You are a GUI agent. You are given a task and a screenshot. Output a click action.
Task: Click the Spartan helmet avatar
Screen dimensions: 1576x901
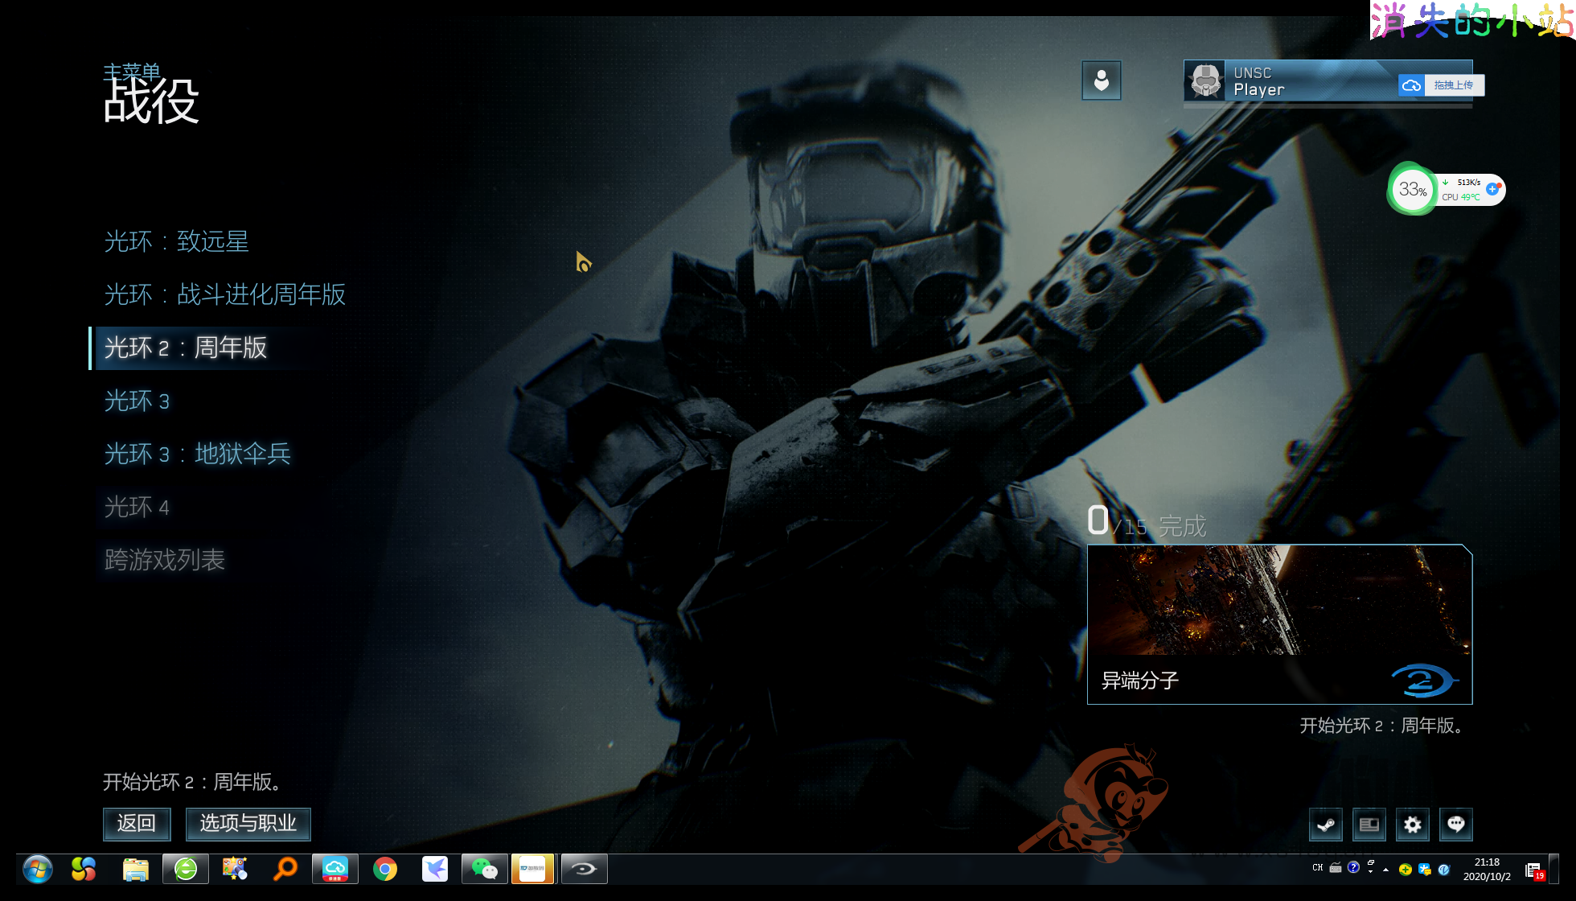click(1205, 81)
